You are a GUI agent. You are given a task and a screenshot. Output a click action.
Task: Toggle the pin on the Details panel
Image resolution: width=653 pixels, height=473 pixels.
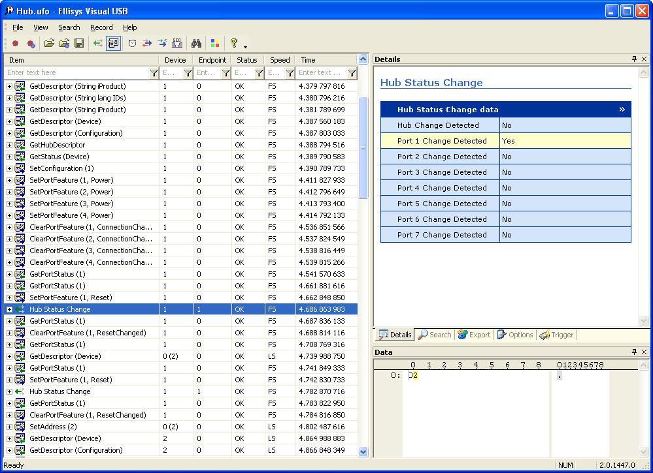(633, 59)
